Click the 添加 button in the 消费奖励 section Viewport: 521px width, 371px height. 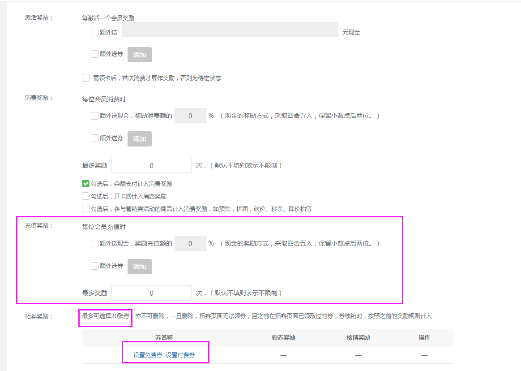tap(139, 138)
